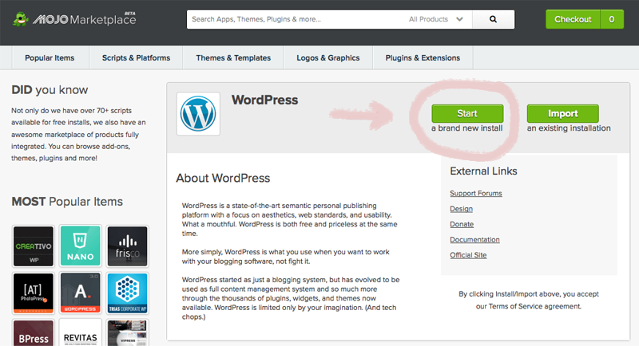Open the WordPress logo icon
The height and width of the screenshot is (346, 639).
pos(198,113)
